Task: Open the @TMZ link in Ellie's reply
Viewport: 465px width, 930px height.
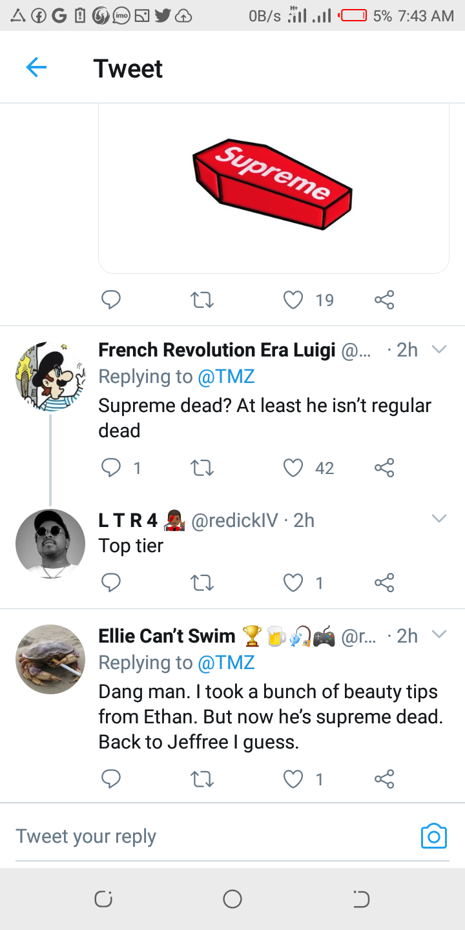Action: click(x=226, y=663)
